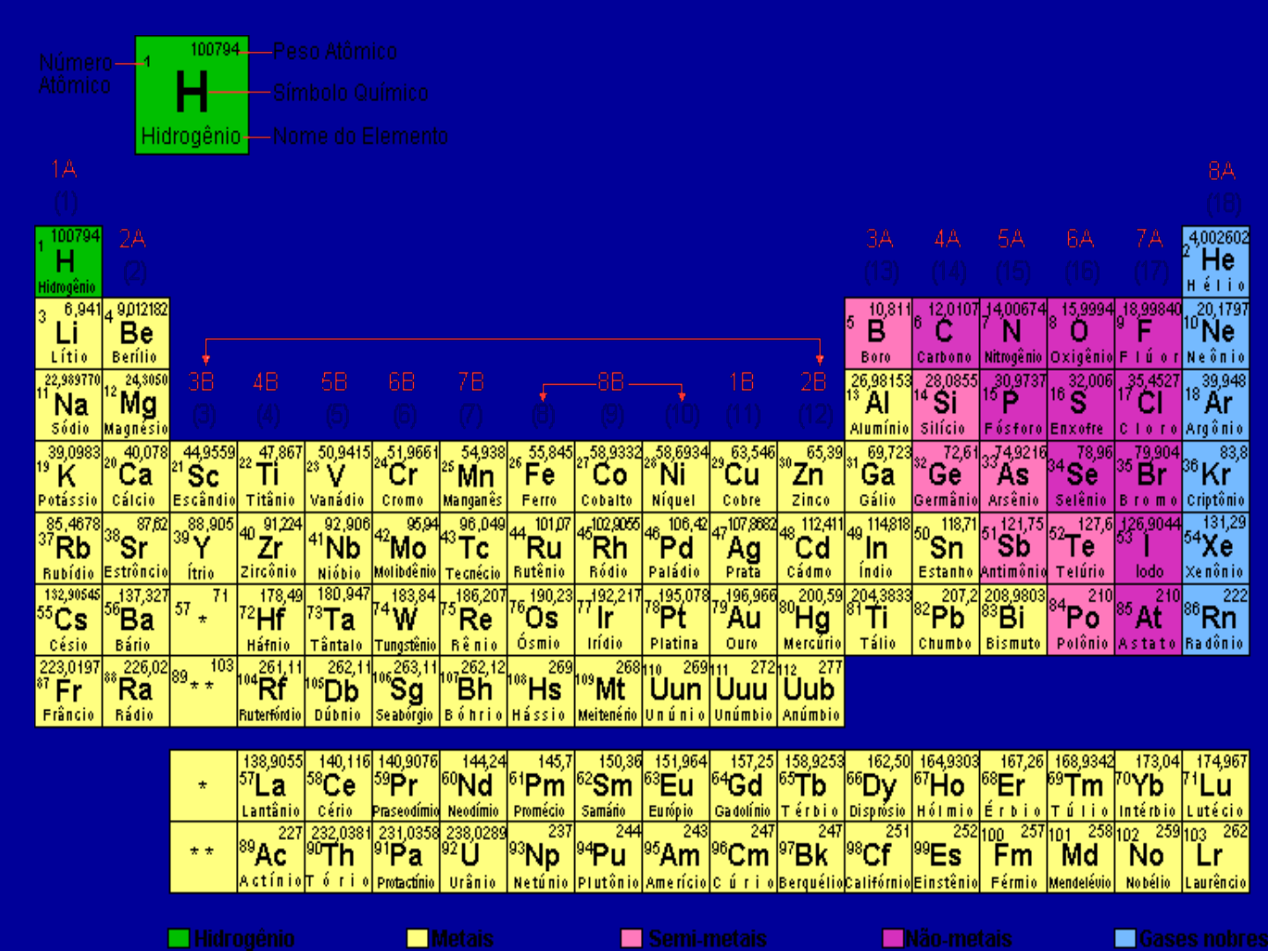Select the Bromo (Br) element cell
The height and width of the screenshot is (951, 1268).
[1148, 476]
